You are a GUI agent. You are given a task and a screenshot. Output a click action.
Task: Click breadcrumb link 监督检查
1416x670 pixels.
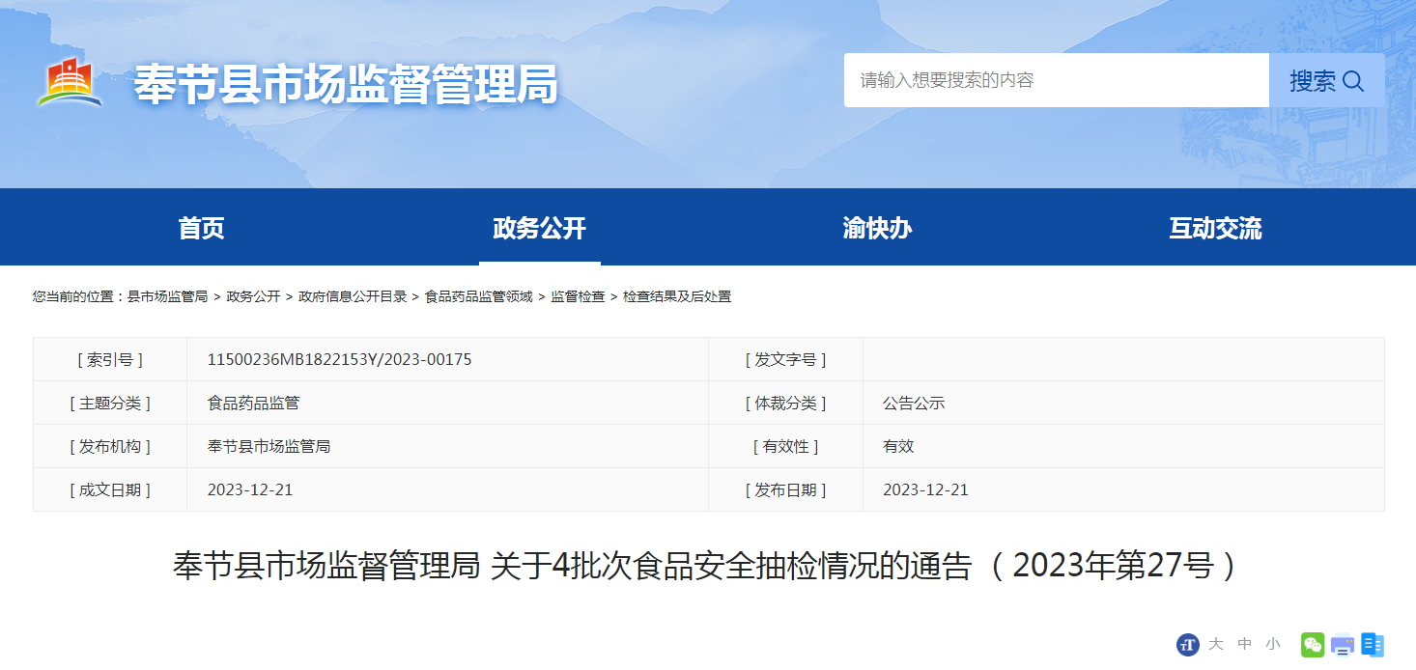pos(578,297)
